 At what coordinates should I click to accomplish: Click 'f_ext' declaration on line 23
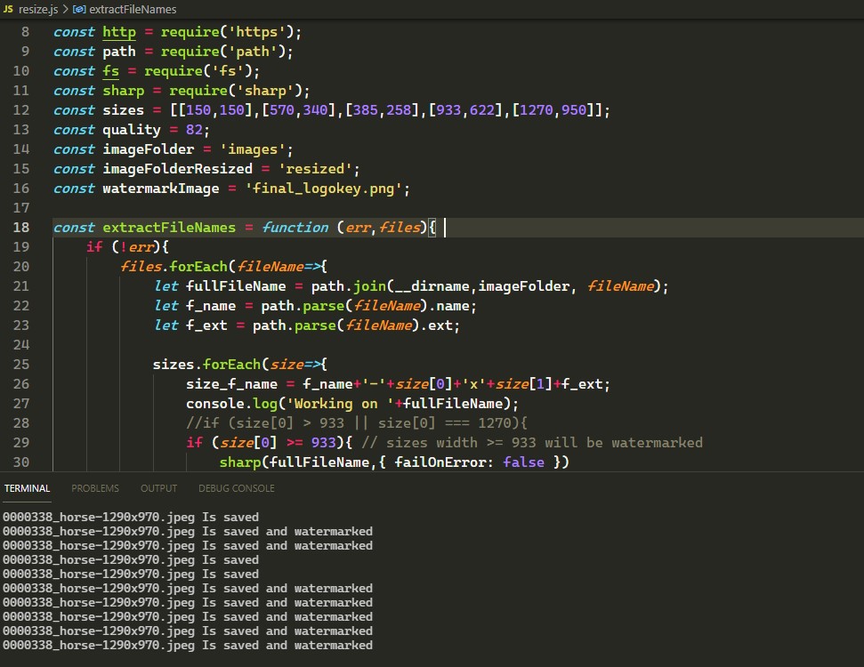click(x=206, y=325)
